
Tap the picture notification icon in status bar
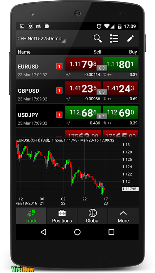point(22,26)
